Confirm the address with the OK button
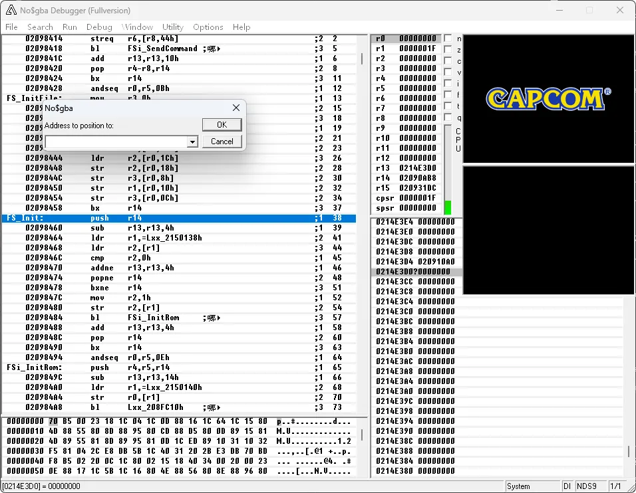The image size is (636, 493). (x=222, y=125)
